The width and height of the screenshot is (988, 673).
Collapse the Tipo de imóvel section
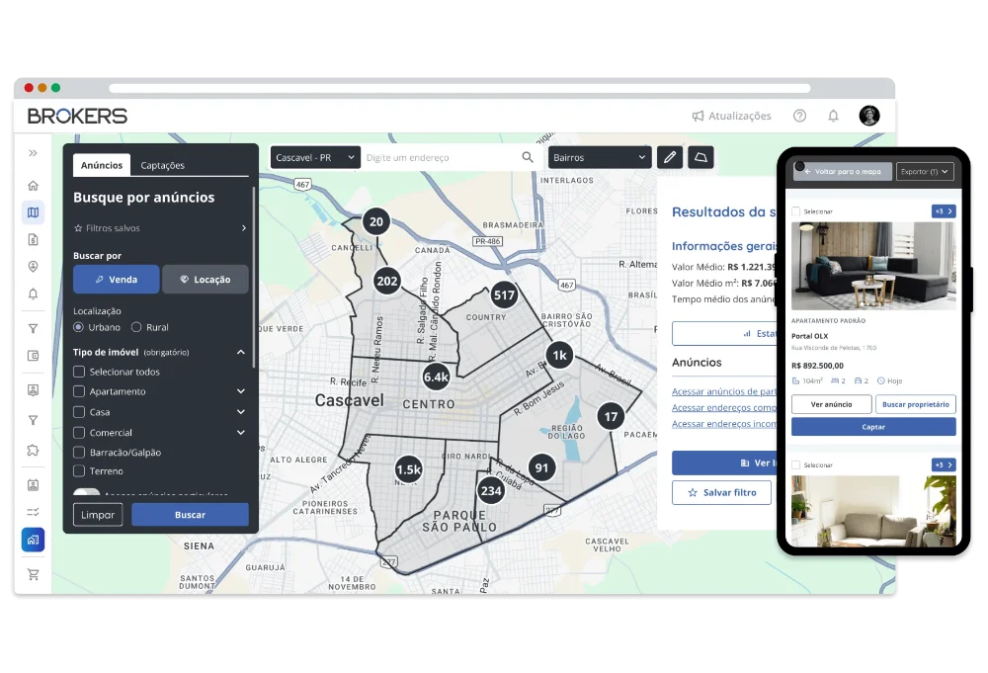click(240, 352)
